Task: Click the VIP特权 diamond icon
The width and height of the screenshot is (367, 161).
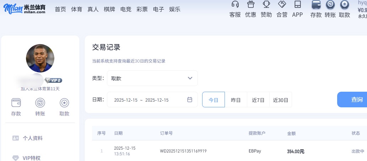Action: pos(15,158)
